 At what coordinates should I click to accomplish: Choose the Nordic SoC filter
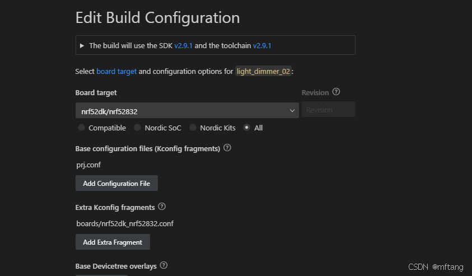[x=138, y=128]
